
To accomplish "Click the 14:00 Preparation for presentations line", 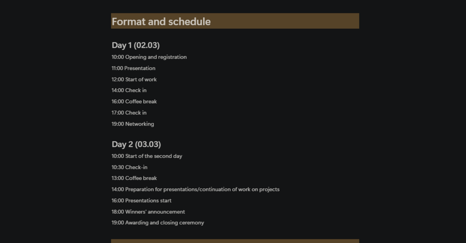I will [196, 189].
